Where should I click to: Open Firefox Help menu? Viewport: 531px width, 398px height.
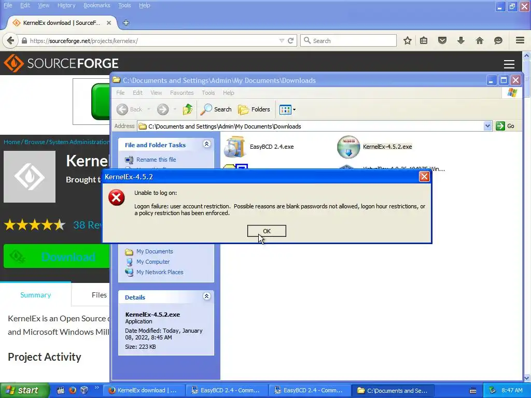pyautogui.click(x=145, y=5)
